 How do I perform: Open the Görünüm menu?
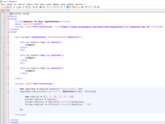coord(21,4)
